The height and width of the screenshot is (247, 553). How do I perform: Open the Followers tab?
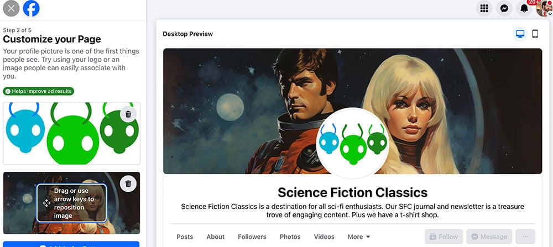[x=252, y=237]
